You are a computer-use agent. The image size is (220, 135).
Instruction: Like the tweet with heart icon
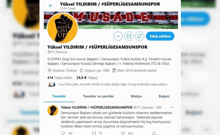(123, 133)
